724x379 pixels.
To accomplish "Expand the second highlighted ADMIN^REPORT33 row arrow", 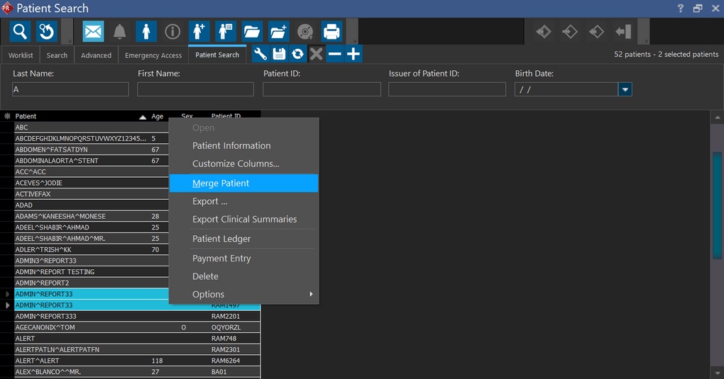I will pos(8,305).
